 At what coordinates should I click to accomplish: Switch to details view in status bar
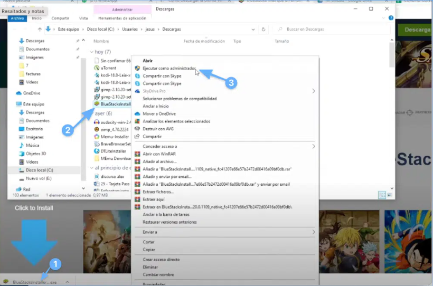[382, 195]
